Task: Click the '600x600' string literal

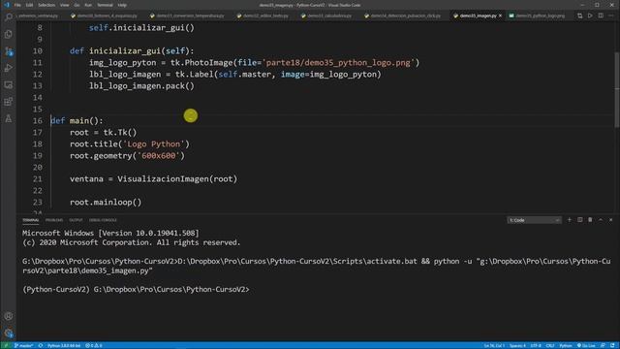Action: (x=159, y=156)
